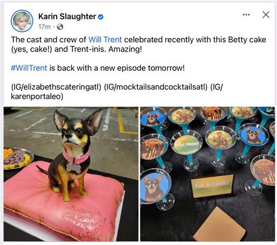Click the macaron plate in the cake photo
Viewport: 277px width, 245px height.
18,159
